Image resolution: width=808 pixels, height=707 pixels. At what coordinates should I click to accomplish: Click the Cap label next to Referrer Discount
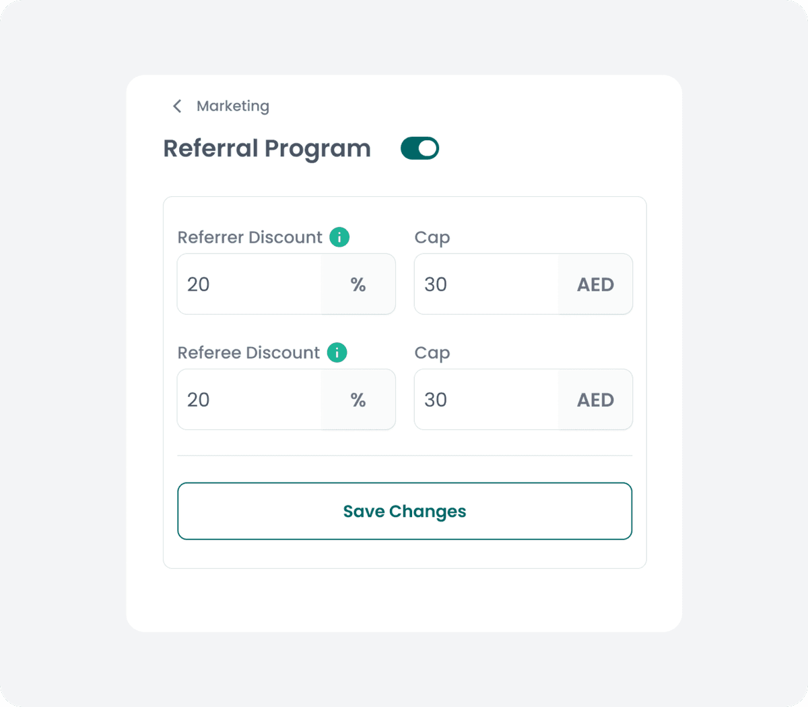pyautogui.click(x=432, y=238)
